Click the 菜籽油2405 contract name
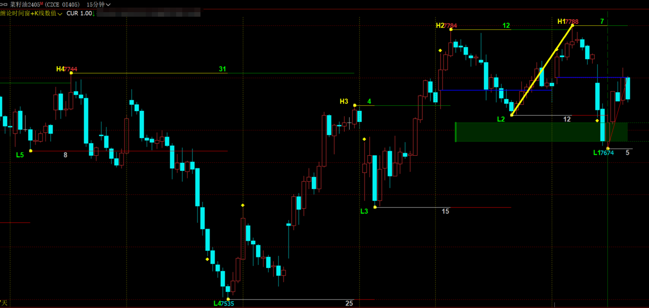This screenshot has width=649, height=308. click(x=25, y=4)
